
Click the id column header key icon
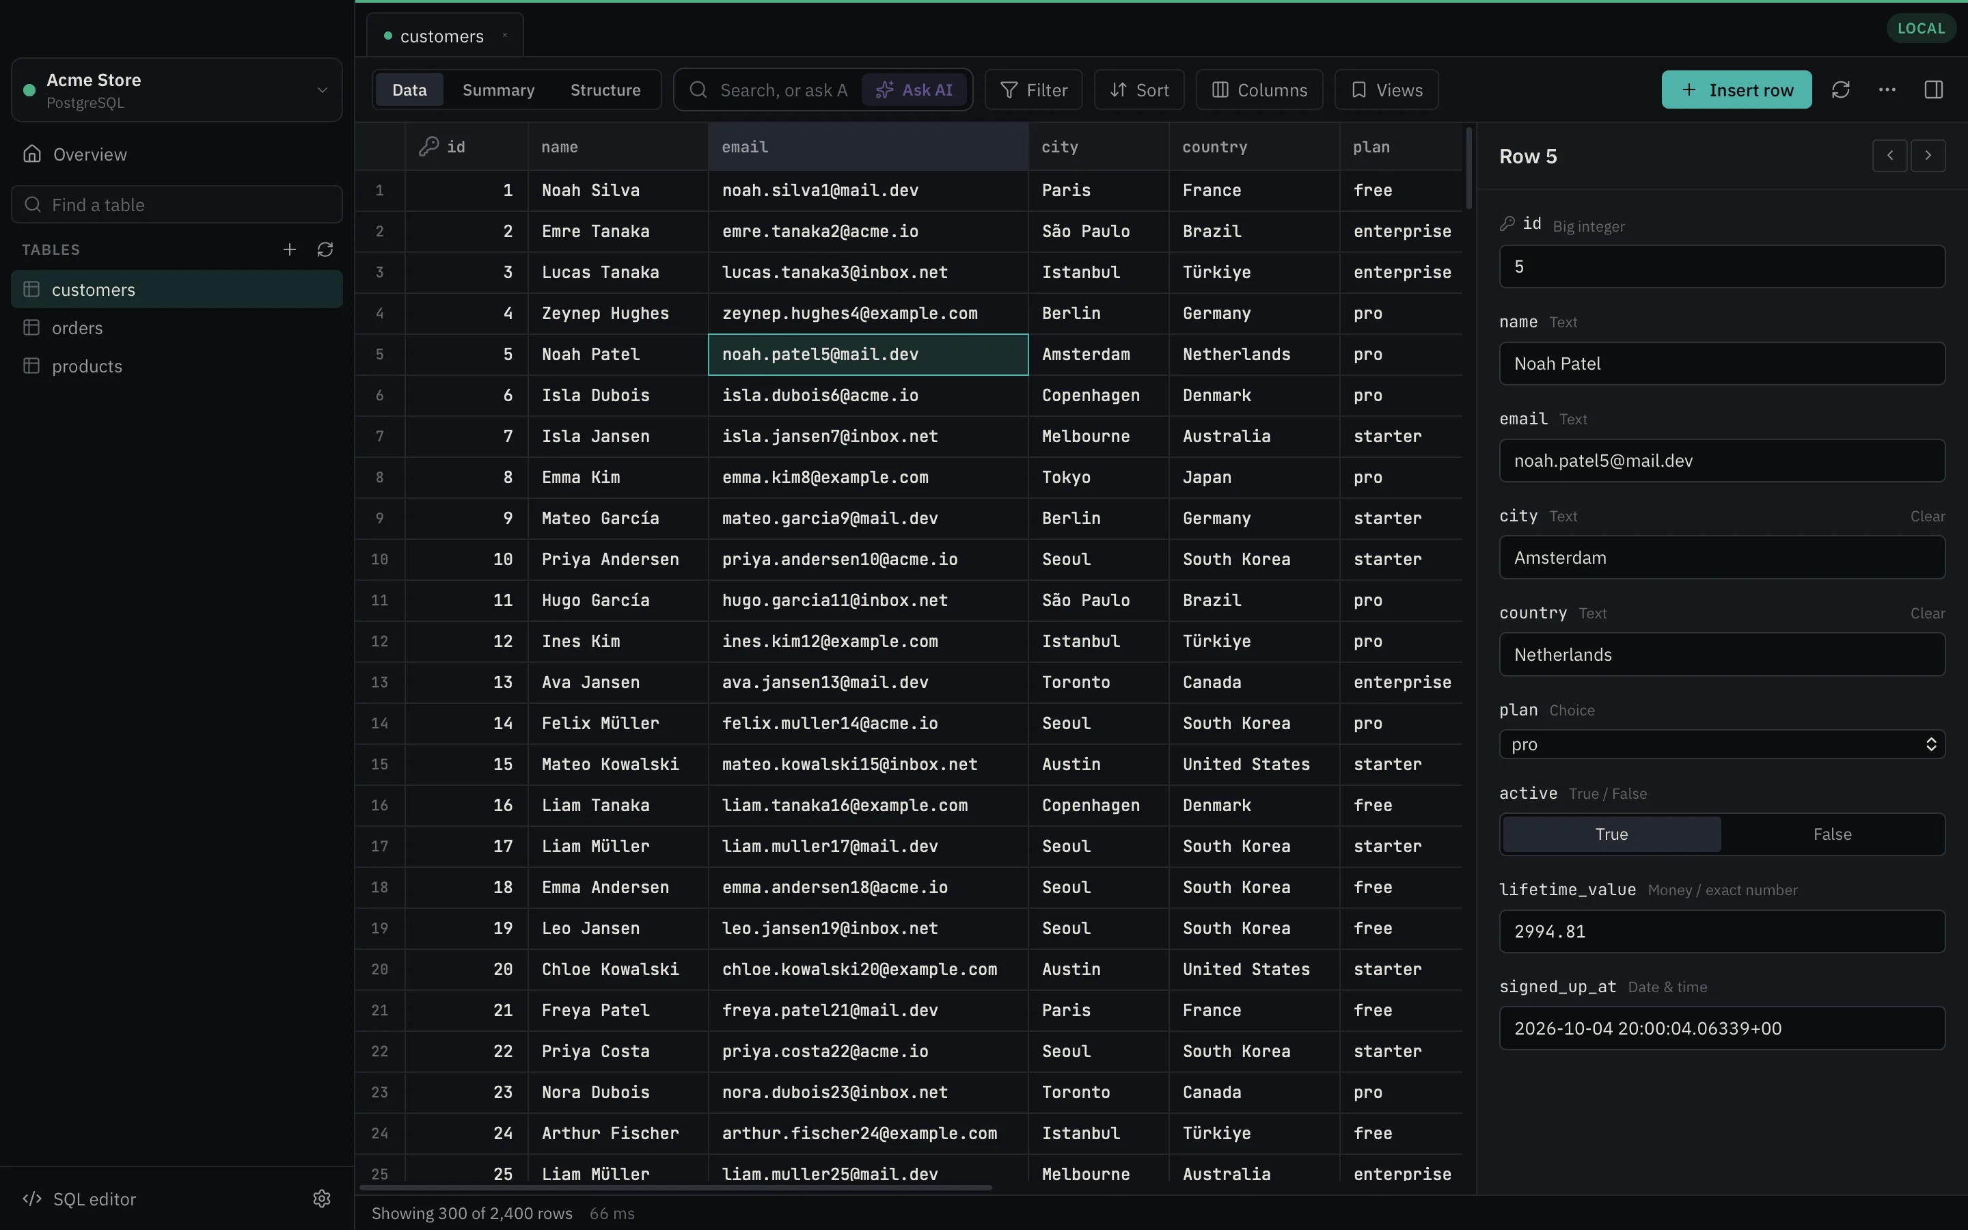[x=428, y=146]
